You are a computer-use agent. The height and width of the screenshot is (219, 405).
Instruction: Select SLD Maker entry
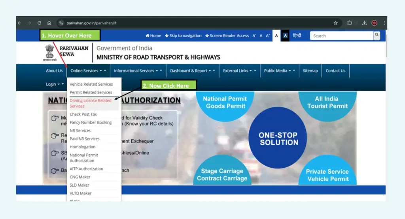79,185
